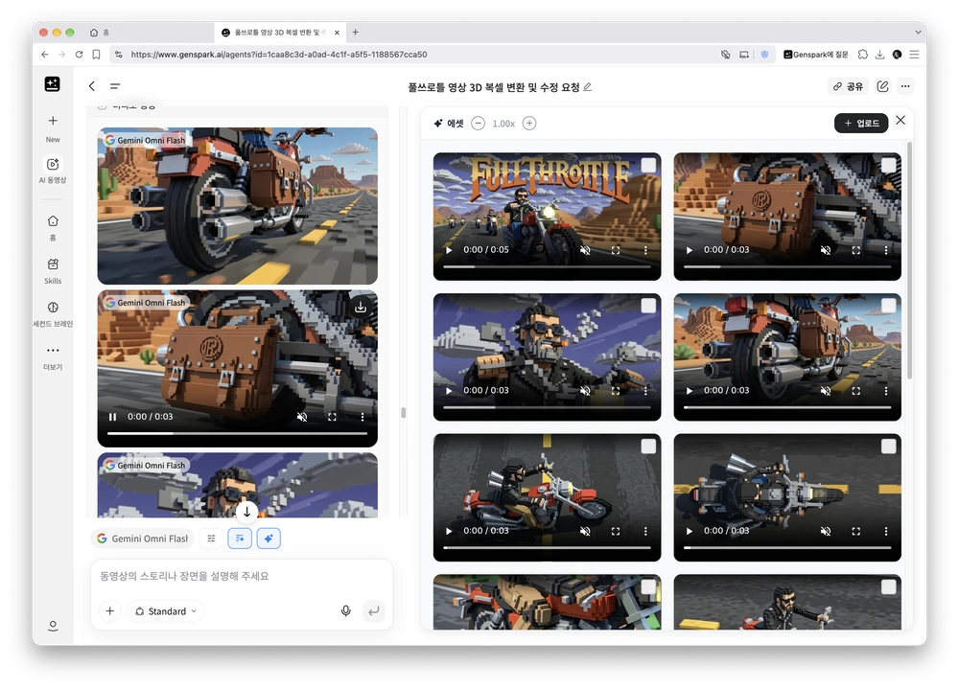Click the microphone voice input icon
The image size is (959, 688).
tap(345, 611)
